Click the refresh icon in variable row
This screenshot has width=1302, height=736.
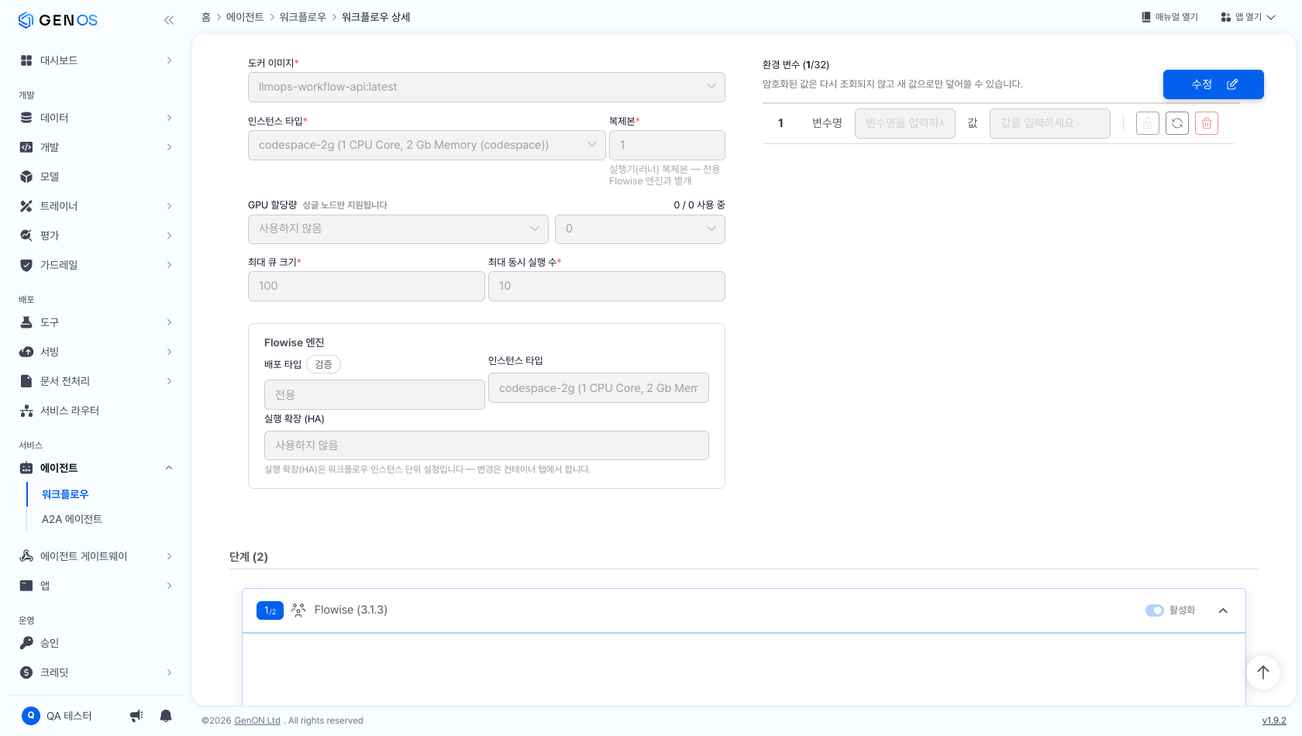pyautogui.click(x=1177, y=123)
